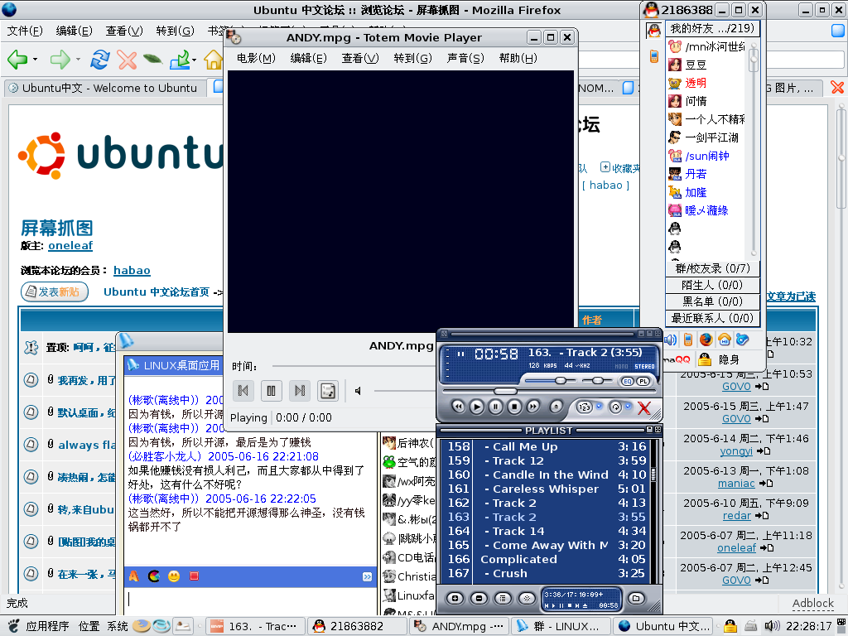
Task: Reload the page in Firefox
Action: [x=100, y=59]
